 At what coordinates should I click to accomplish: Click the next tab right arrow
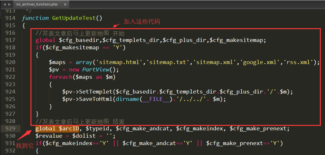pyautogui.click(x=9, y=4)
